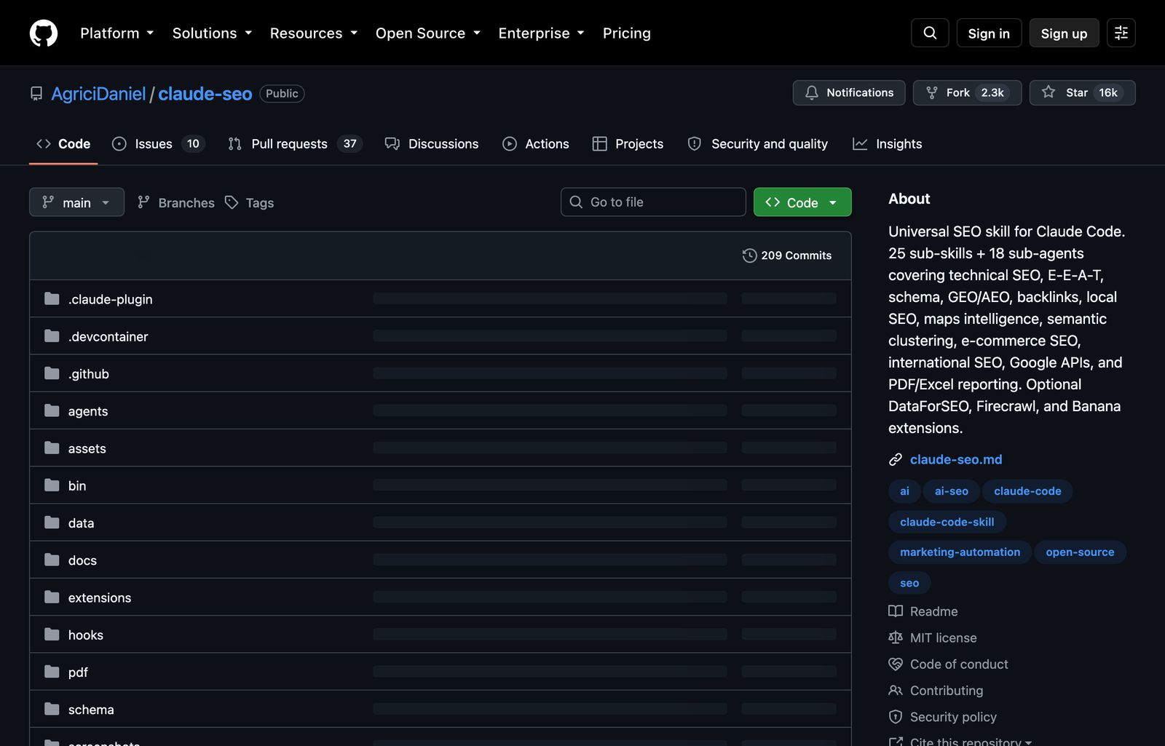The image size is (1165, 746).
Task: Click the Sign in button
Action: pos(989,33)
